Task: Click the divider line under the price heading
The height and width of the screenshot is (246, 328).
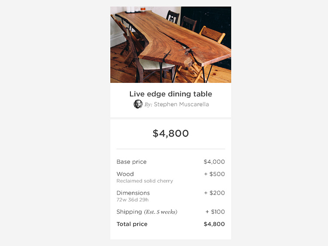Action: coord(171,149)
